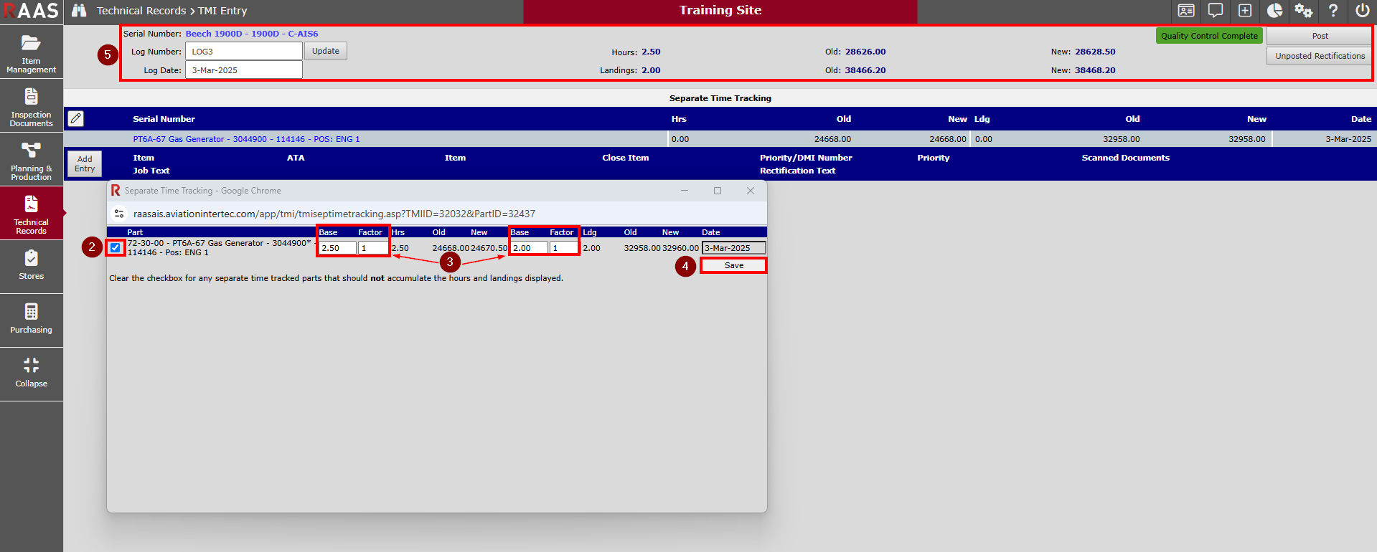
Task: Click the plus-box add icon in top bar
Action: [x=1245, y=11]
